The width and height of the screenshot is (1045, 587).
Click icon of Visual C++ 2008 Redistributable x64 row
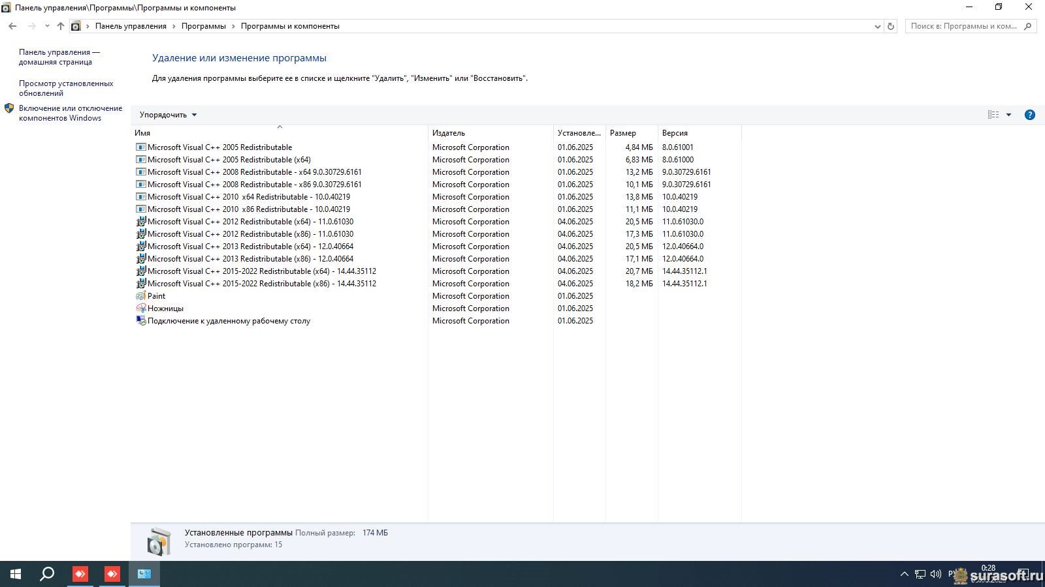tap(140, 172)
